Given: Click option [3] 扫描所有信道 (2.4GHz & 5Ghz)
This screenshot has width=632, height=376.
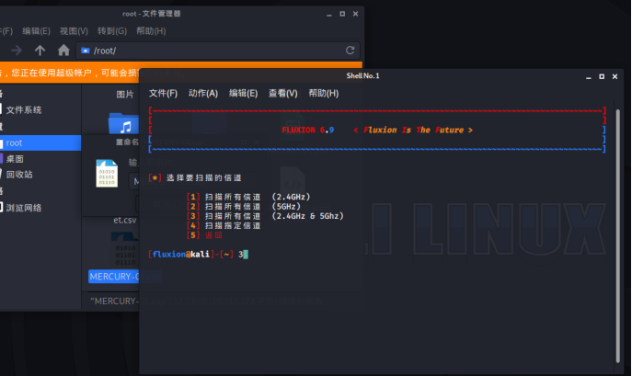Looking at the screenshot, I should point(265,216).
